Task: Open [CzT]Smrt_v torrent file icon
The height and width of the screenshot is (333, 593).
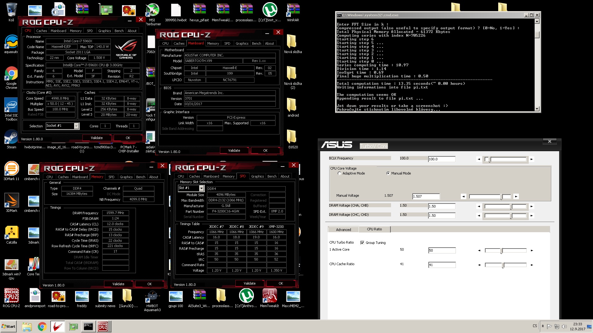Action: click(x=270, y=12)
